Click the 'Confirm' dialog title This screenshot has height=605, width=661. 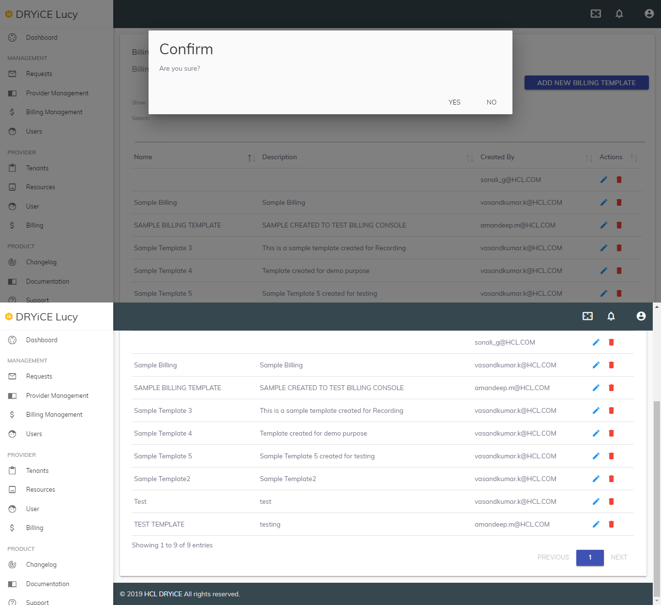pyautogui.click(x=186, y=49)
